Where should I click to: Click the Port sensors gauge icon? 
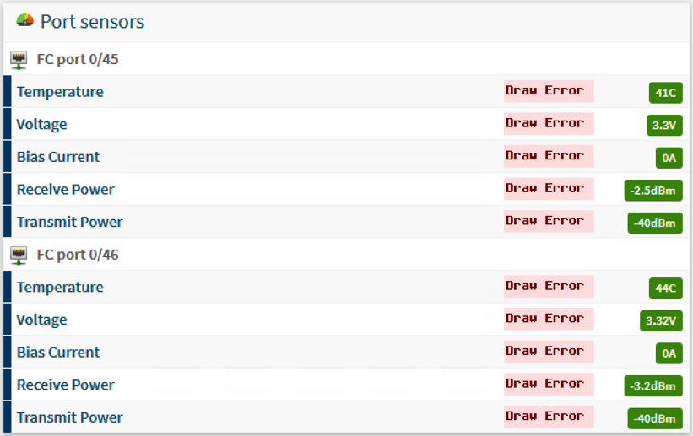coord(24,20)
